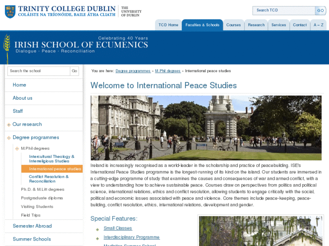Click the wheat stalk Irish School of Ecumenics emblem

(7, 49)
